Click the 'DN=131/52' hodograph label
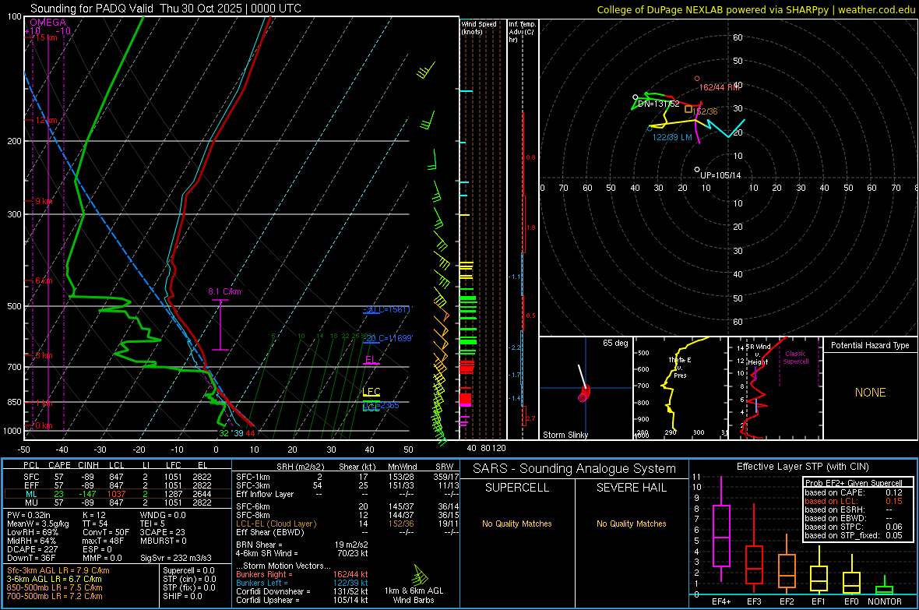Image resolution: width=919 pixels, height=610 pixels. click(x=659, y=104)
